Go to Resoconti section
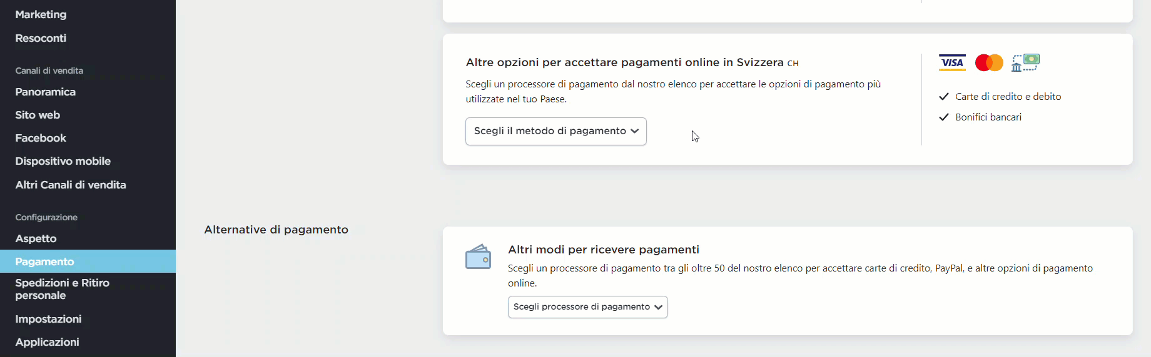 point(41,38)
